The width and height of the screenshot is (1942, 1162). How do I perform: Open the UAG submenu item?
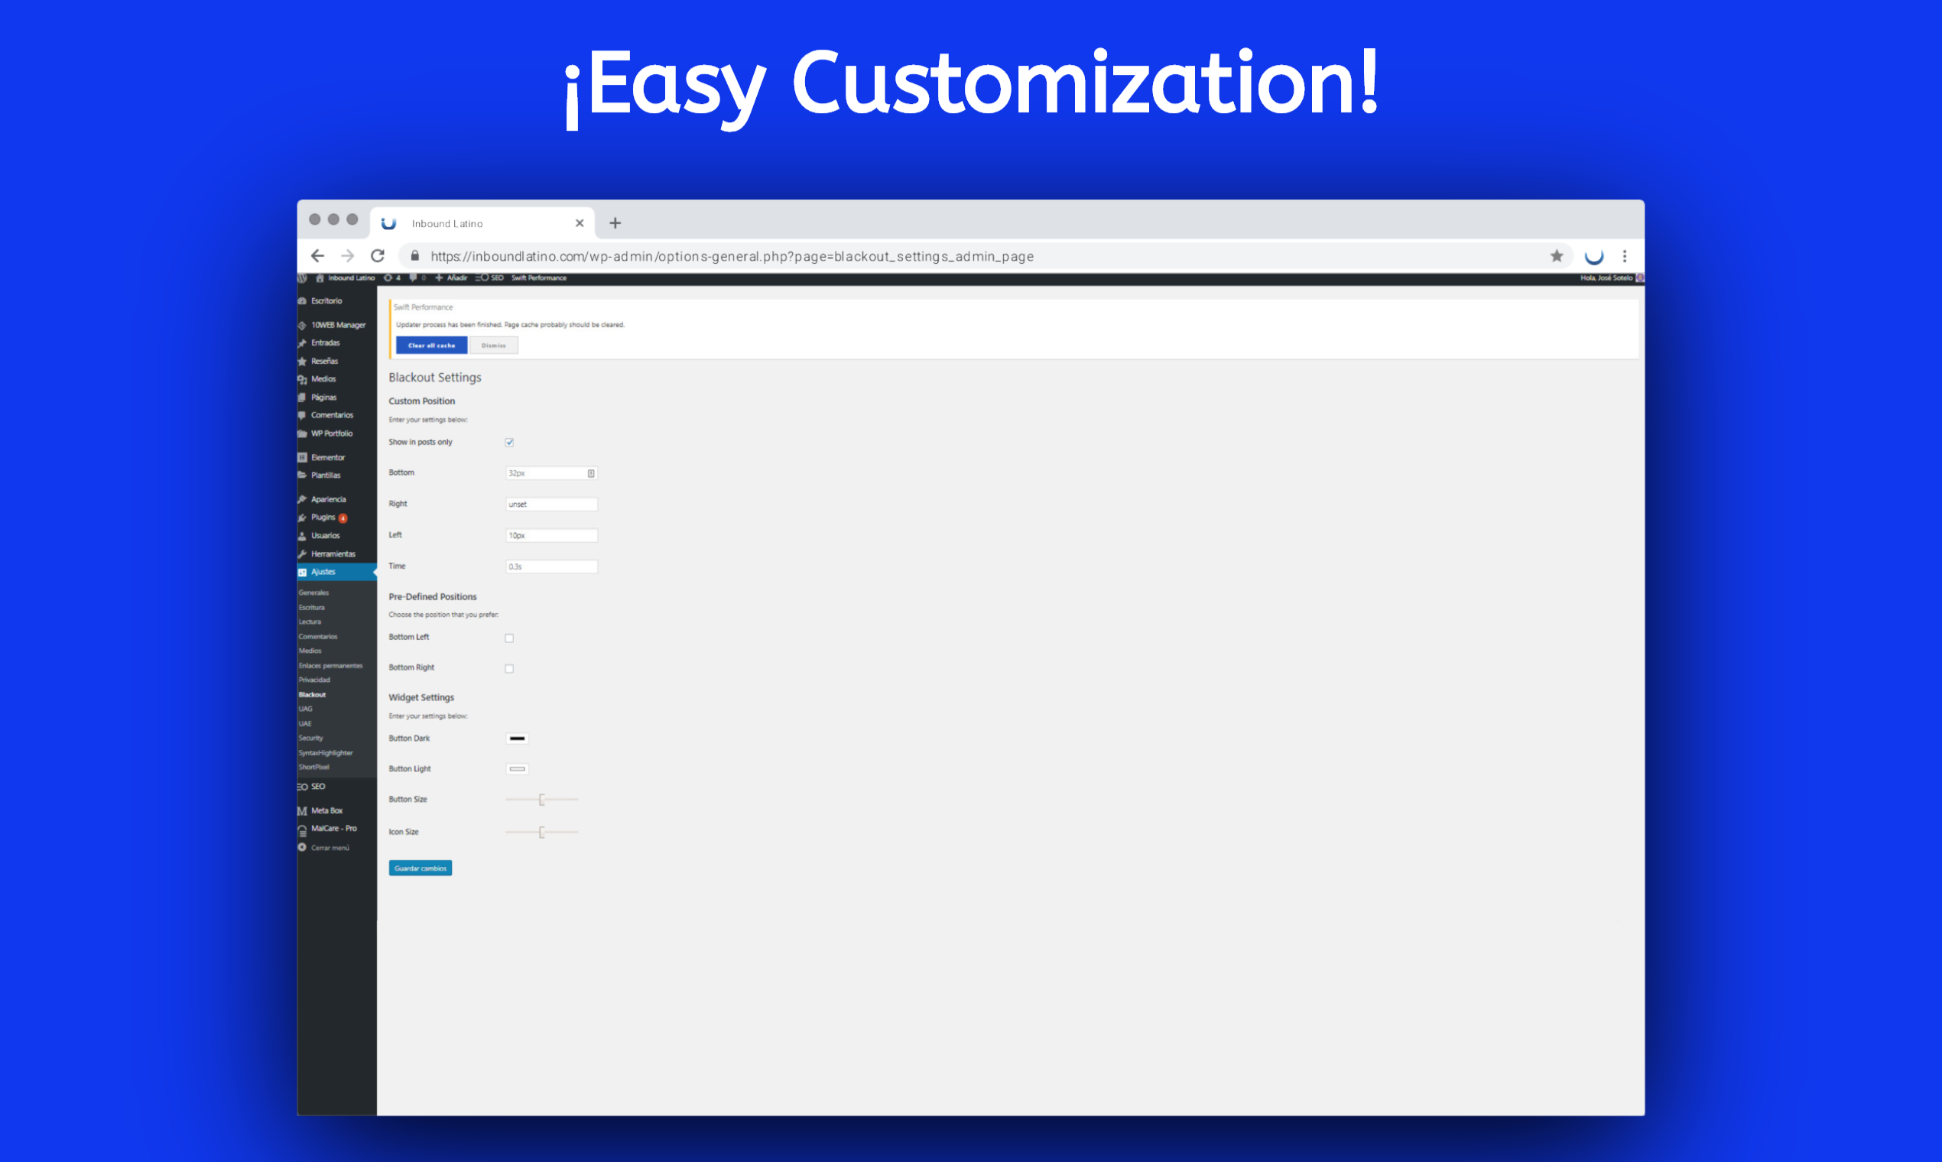pos(305,709)
